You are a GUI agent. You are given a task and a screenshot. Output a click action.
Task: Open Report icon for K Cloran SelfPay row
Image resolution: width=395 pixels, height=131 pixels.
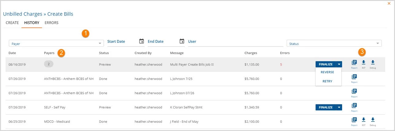(x=354, y=105)
